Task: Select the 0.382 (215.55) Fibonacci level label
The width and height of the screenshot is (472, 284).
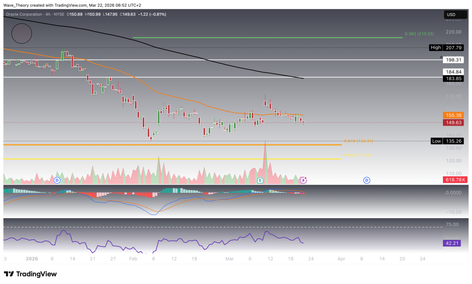Action: click(420, 34)
